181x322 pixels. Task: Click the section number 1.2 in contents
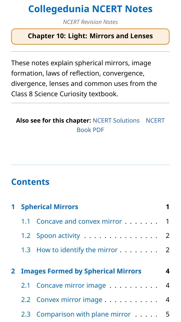click(26, 236)
